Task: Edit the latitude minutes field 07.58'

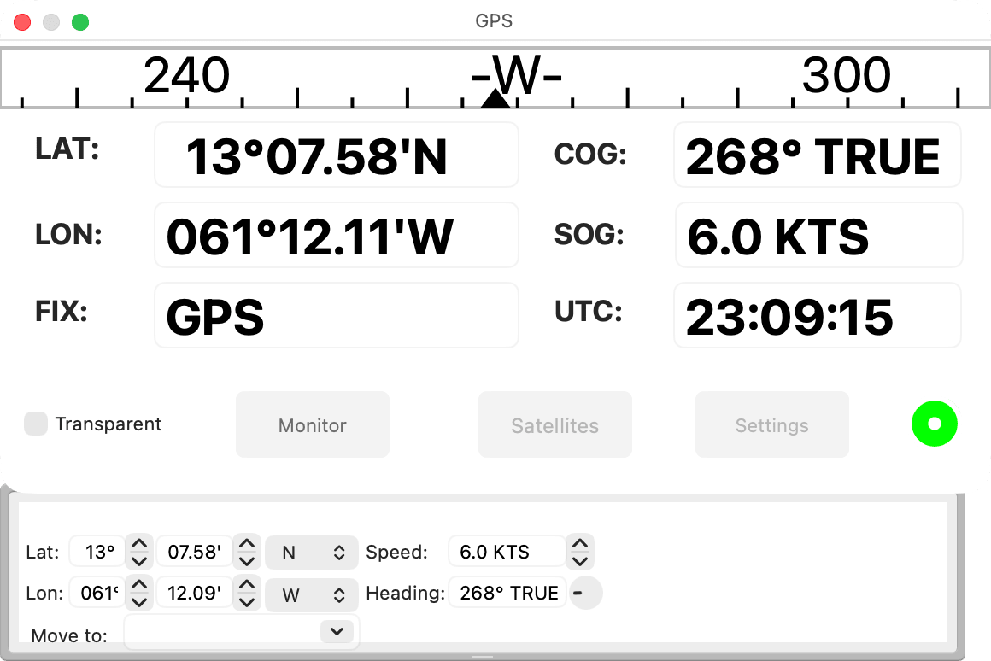Action: pos(195,552)
